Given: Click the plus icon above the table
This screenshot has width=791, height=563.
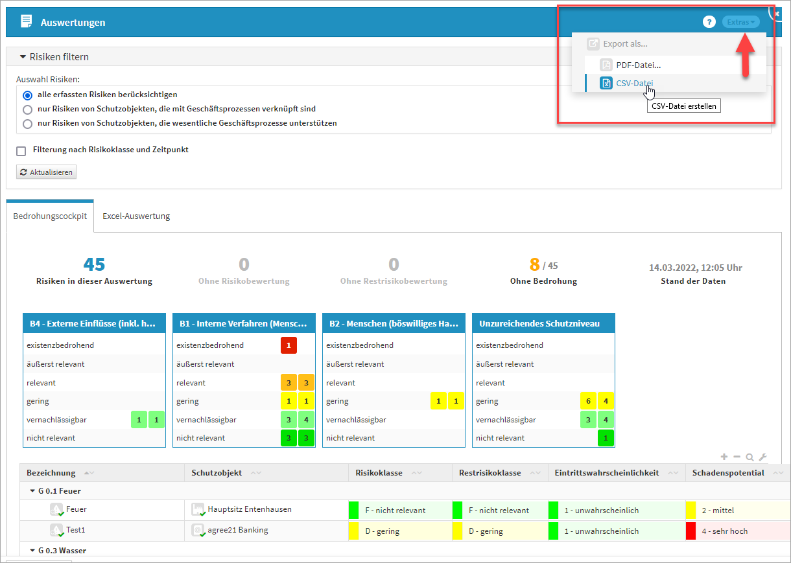Looking at the screenshot, I should (724, 457).
